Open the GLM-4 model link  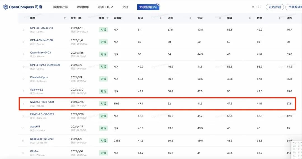[x=34, y=151]
